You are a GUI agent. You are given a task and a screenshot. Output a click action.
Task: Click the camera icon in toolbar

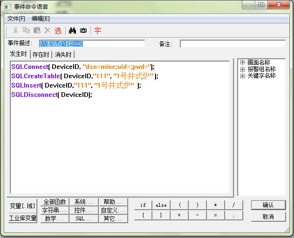click(83, 30)
